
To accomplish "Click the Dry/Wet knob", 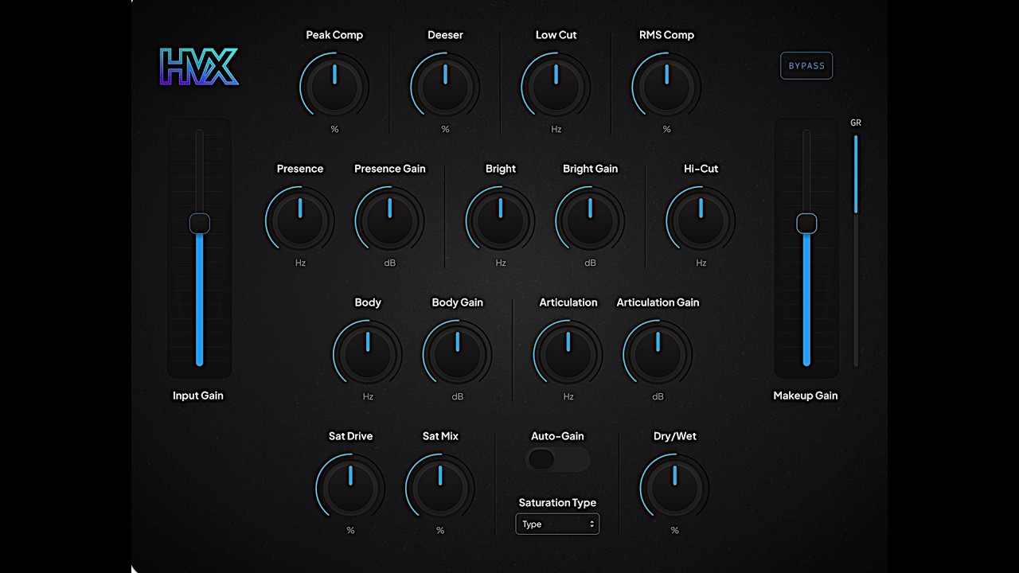I will 674,488.
